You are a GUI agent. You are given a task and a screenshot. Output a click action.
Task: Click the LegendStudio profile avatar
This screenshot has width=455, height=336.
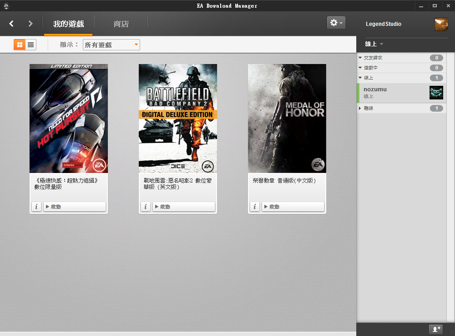(x=441, y=24)
